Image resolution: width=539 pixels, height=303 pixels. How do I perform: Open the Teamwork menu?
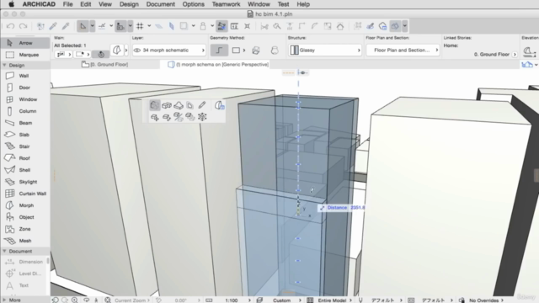coord(226,4)
